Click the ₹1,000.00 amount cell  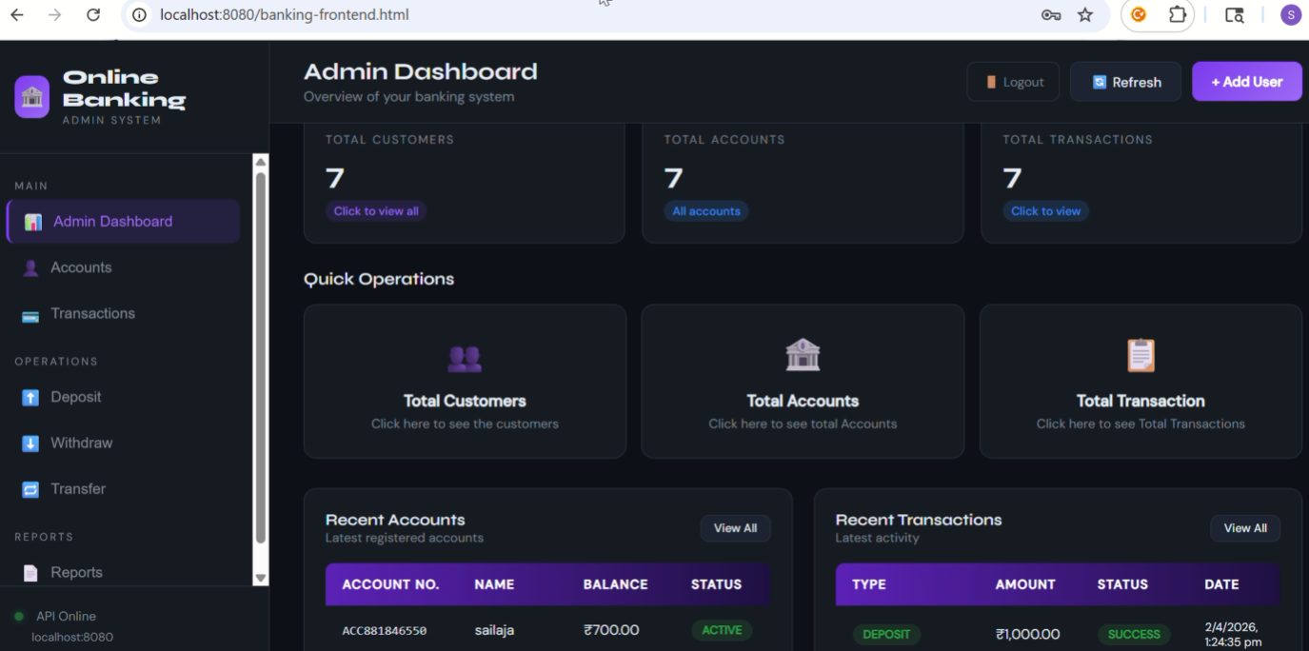[1028, 634]
